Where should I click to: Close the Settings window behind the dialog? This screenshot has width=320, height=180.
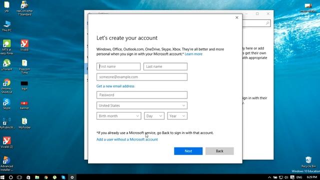[268, 13]
